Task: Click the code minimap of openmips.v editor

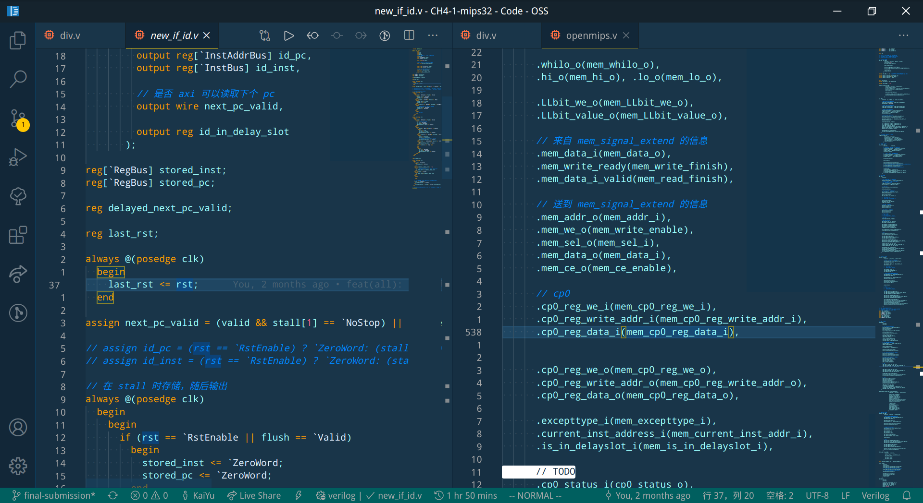Action: (x=894, y=268)
